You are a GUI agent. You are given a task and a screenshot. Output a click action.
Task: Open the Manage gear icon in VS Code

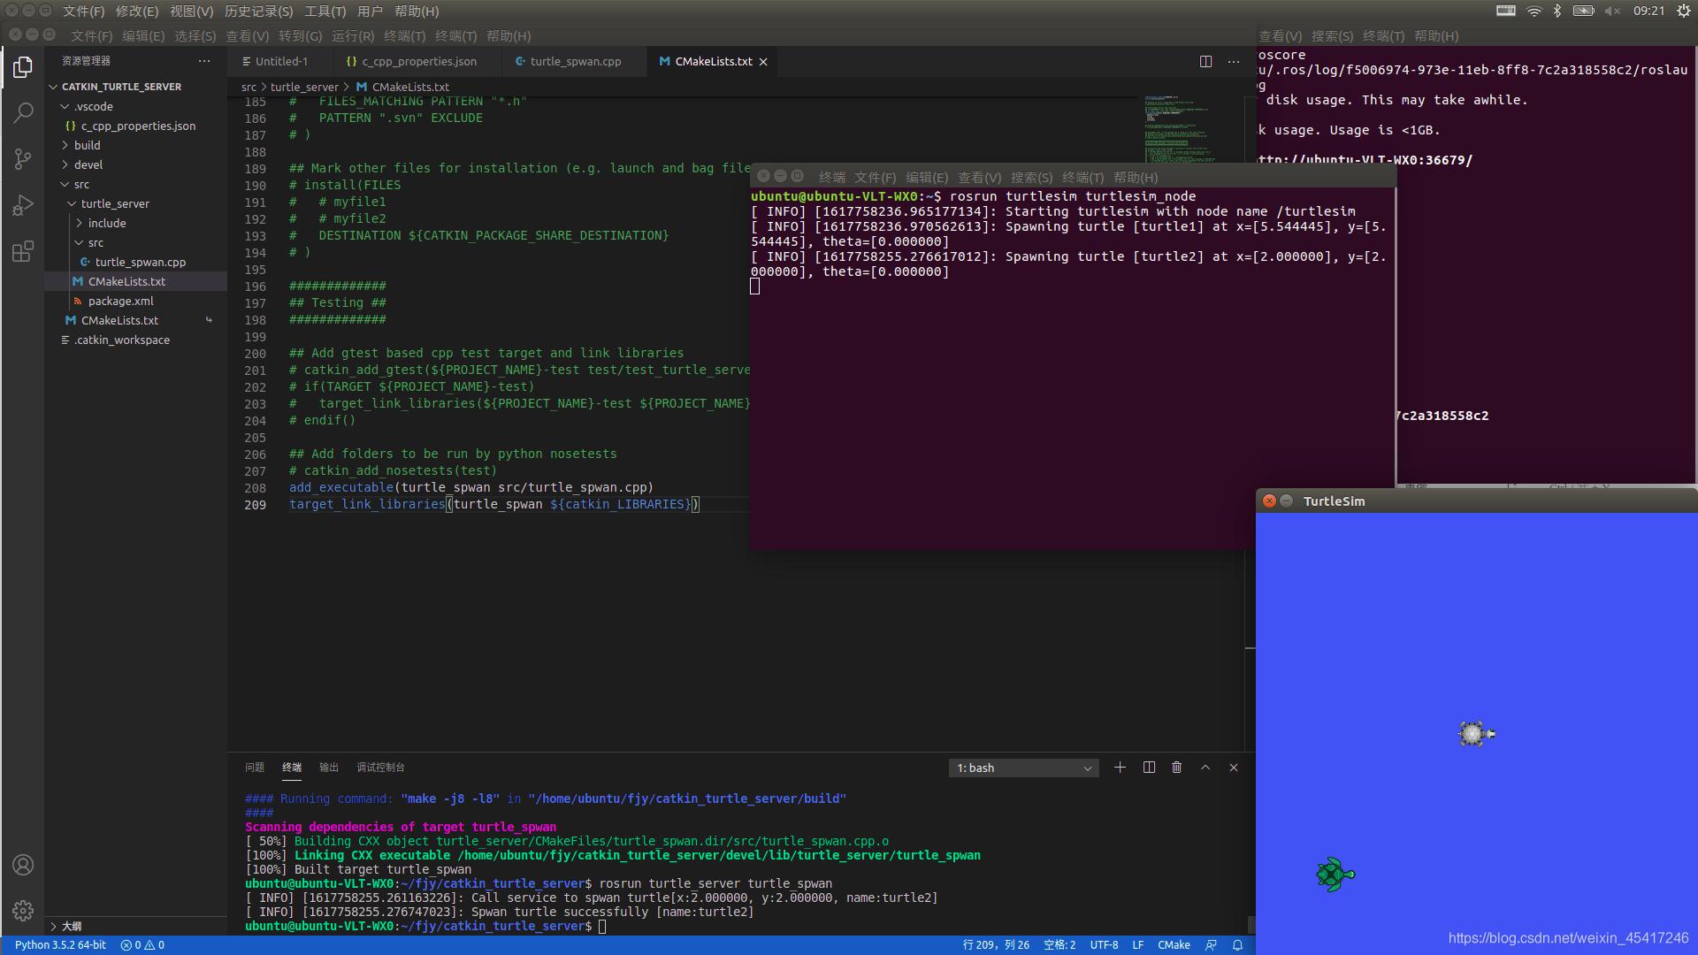pos(23,910)
